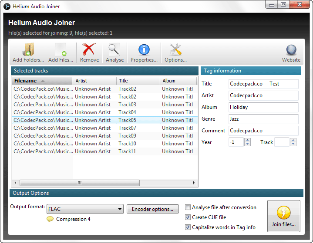Screen dimensions: 313x243
Task: Open the Encoder options dialog
Action: 153,209
